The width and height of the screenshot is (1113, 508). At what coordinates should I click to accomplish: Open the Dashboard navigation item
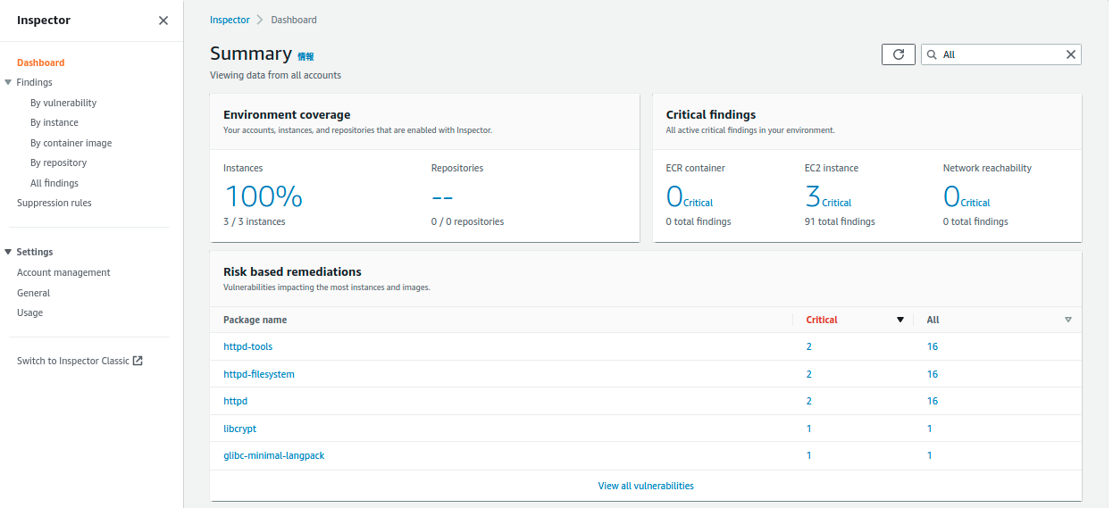point(40,62)
